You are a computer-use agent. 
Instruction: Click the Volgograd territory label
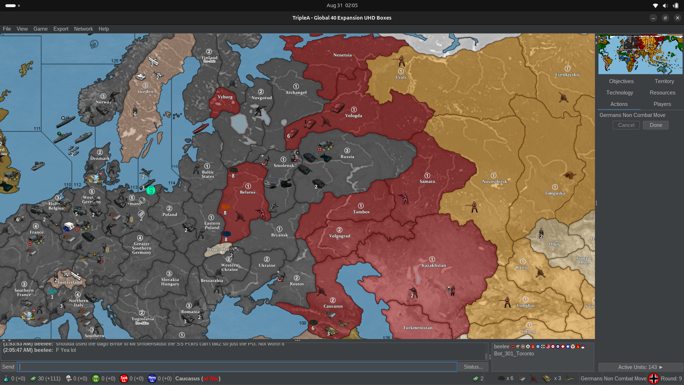(x=340, y=236)
